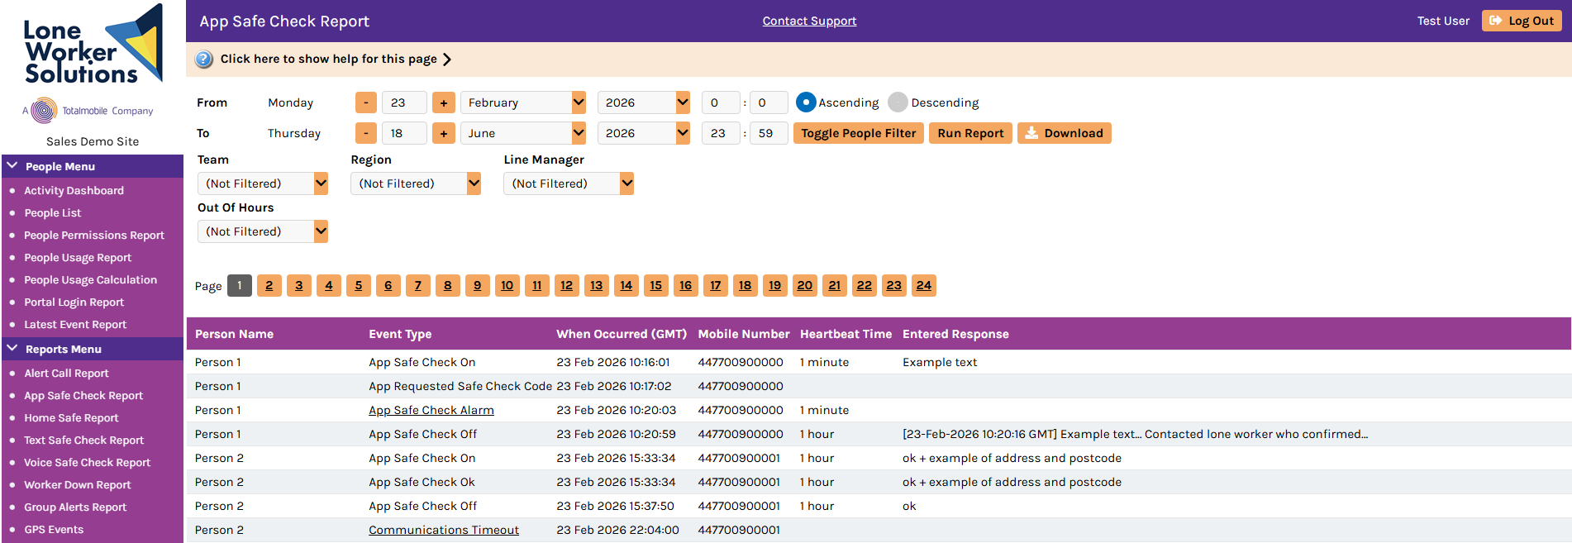Open People List in sidebar

(53, 213)
